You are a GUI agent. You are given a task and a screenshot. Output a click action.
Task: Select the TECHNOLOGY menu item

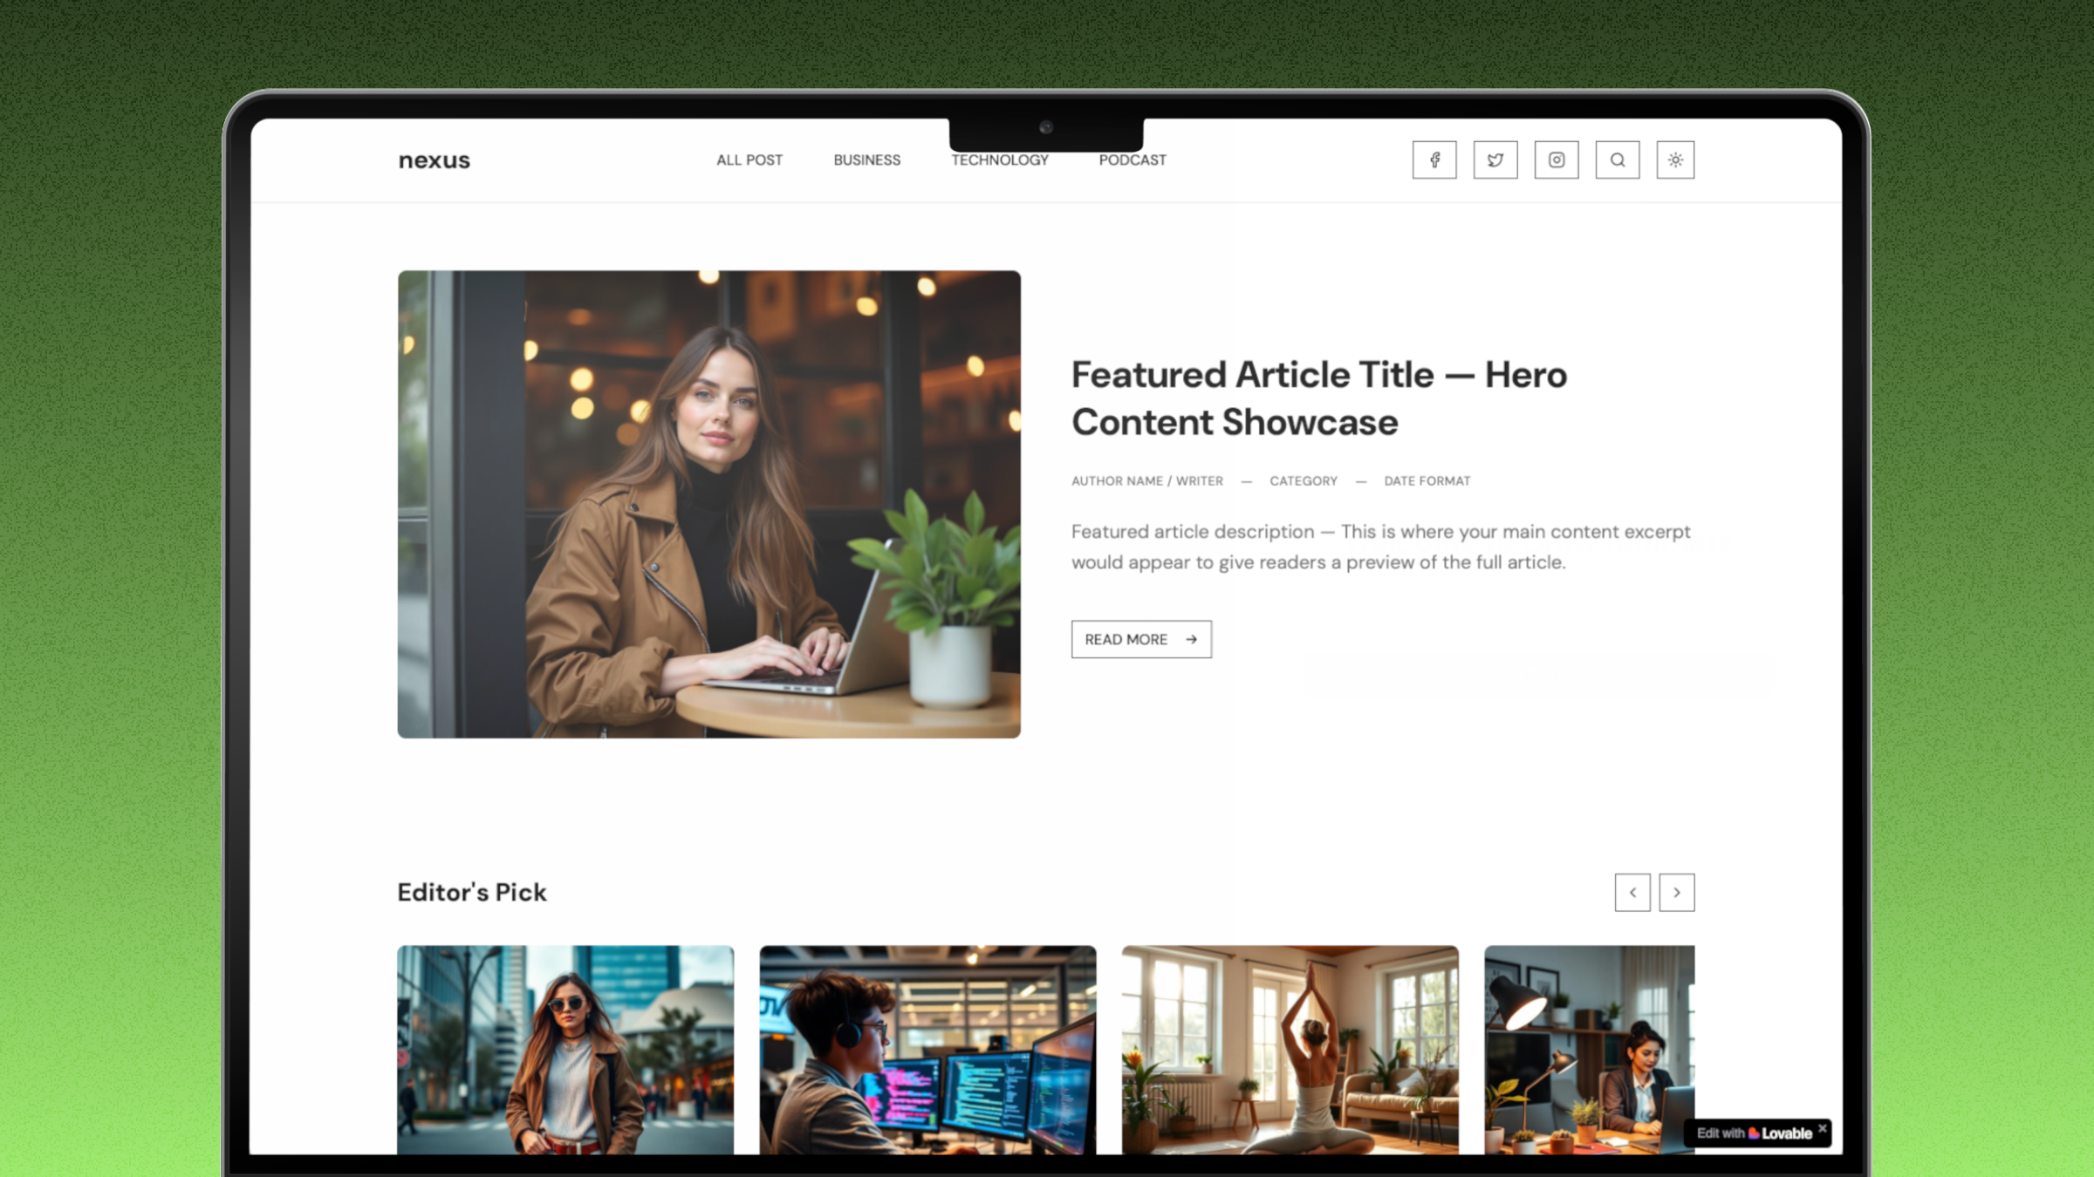[x=1000, y=160]
